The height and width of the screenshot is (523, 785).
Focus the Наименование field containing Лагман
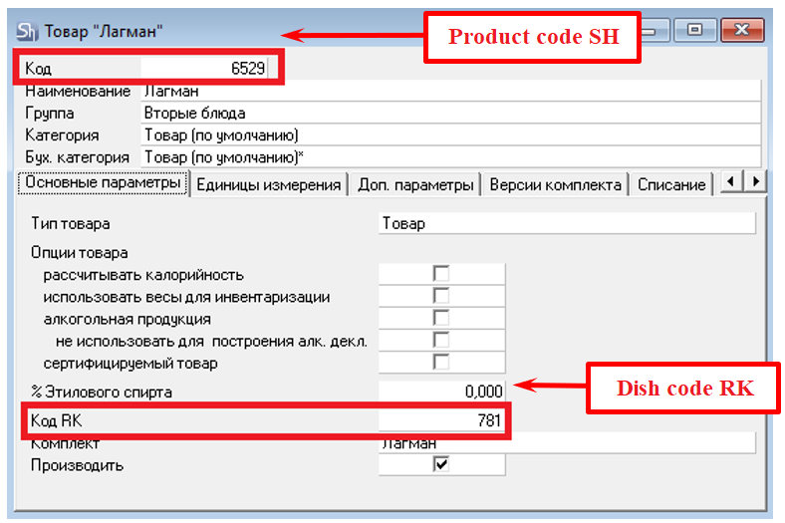point(448,92)
